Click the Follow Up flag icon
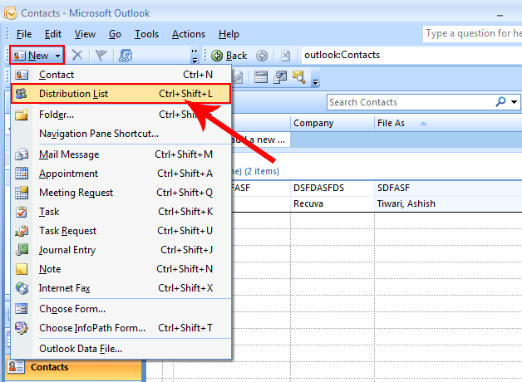The width and height of the screenshot is (522, 382). (101, 55)
